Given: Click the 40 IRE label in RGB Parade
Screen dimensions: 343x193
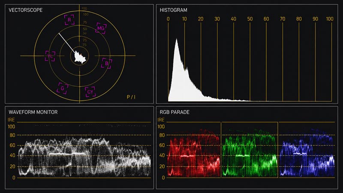Looking at the screenshot, I should pos(162,155).
